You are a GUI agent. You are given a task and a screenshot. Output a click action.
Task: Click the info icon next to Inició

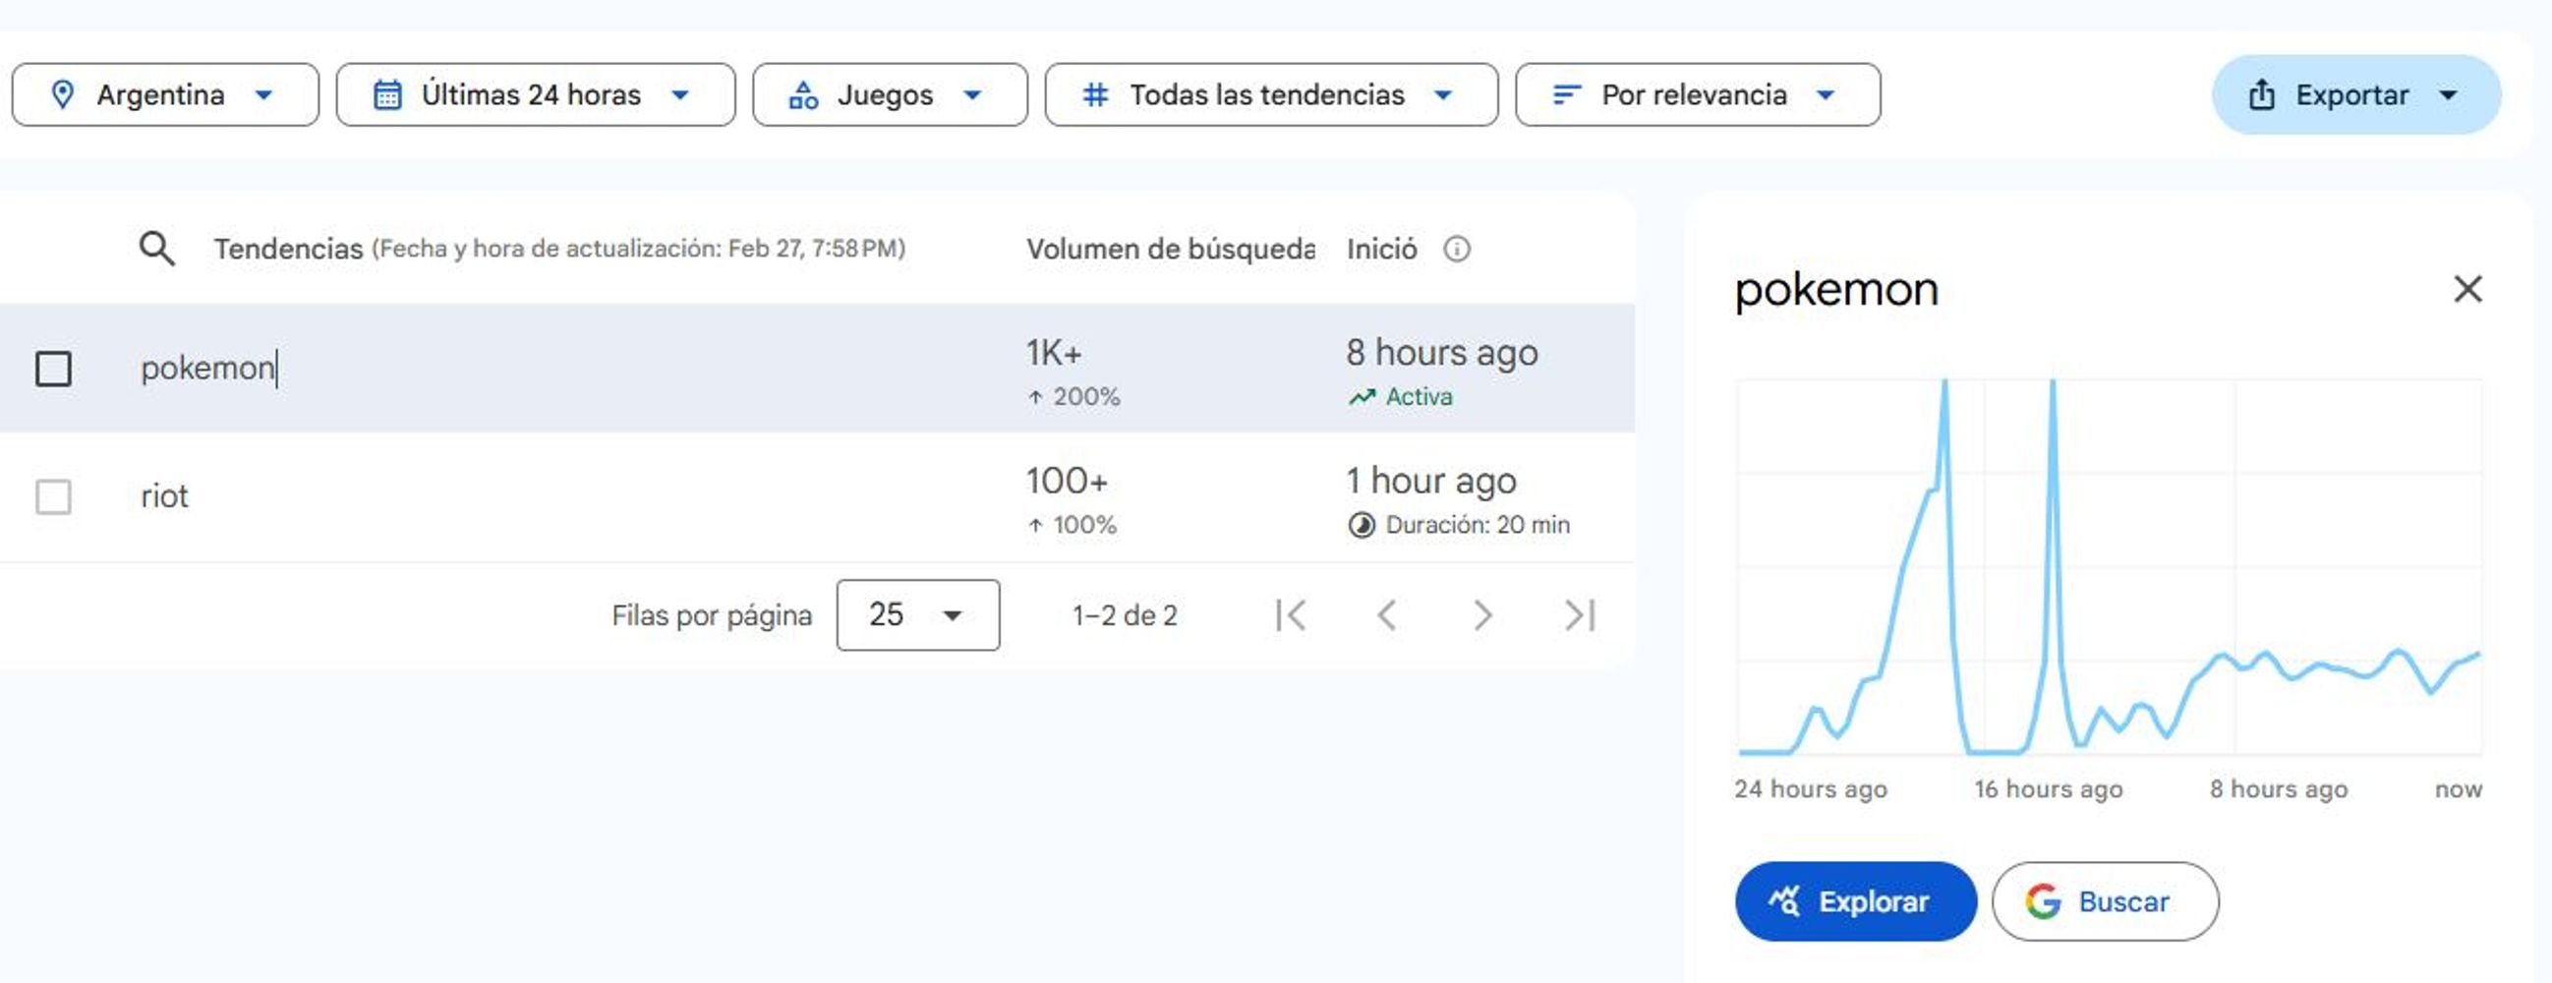click(x=1456, y=249)
